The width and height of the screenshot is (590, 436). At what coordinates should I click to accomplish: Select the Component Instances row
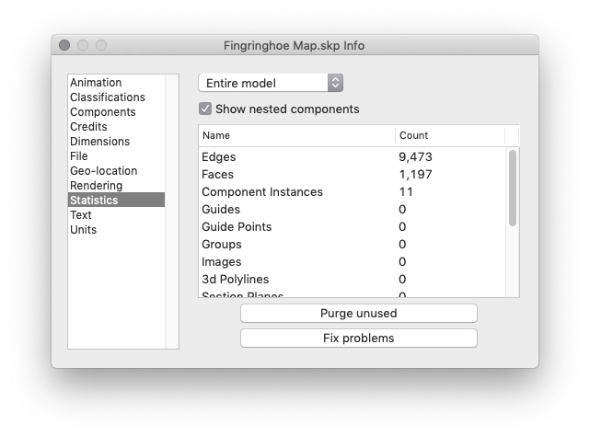[x=353, y=192]
